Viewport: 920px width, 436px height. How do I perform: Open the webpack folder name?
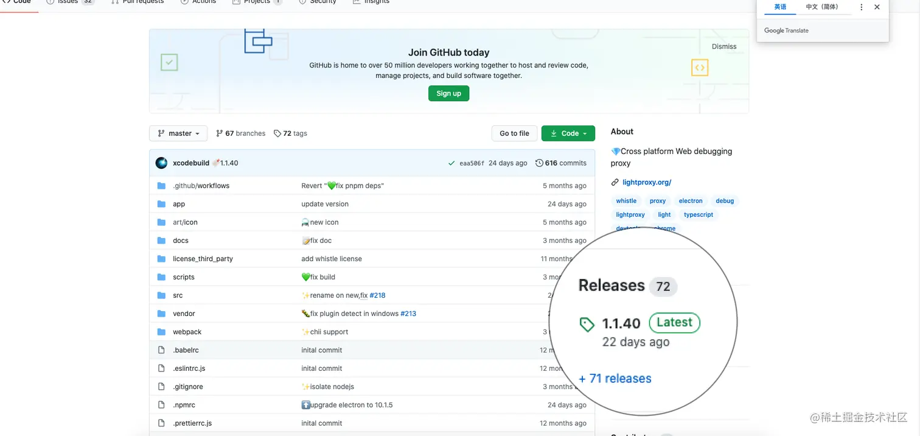pyautogui.click(x=187, y=332)
